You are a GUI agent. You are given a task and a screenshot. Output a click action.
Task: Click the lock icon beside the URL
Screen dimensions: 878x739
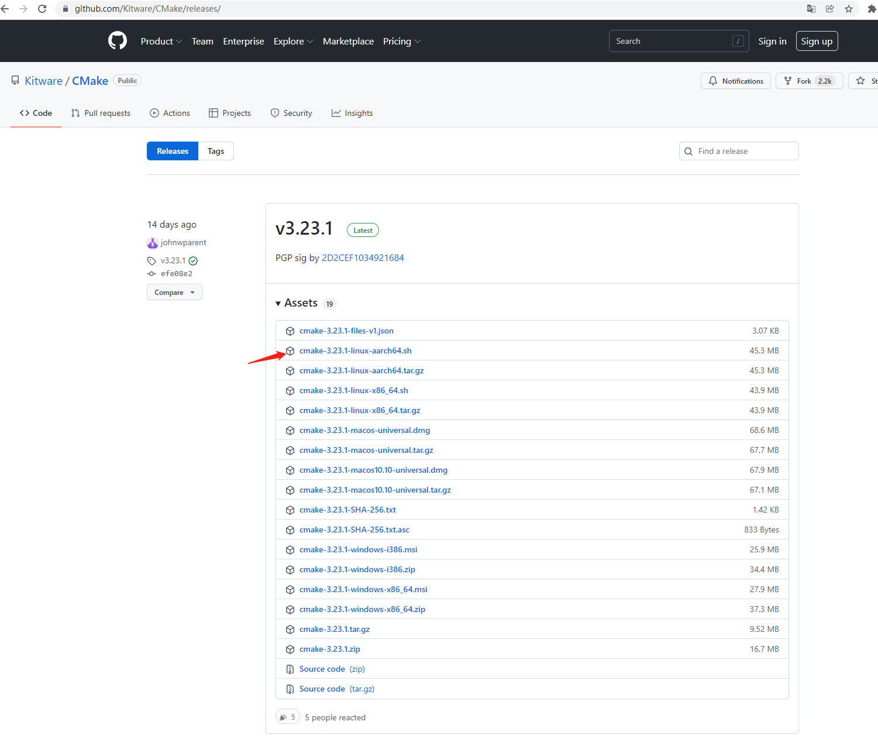(x=65, y=9)
